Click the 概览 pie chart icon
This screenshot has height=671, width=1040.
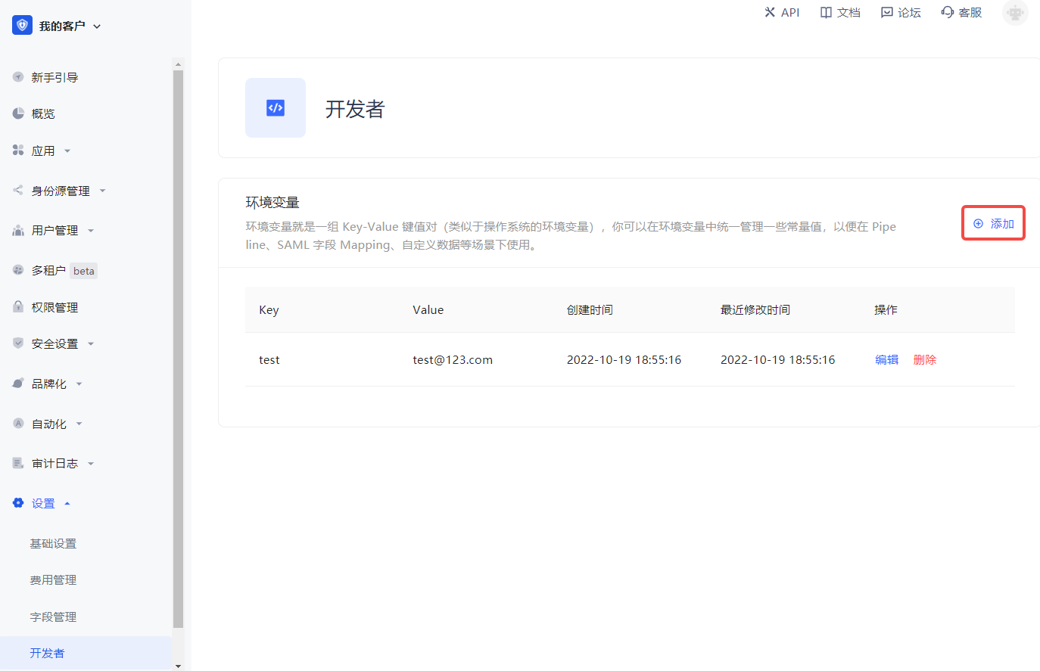coord(18,113)
